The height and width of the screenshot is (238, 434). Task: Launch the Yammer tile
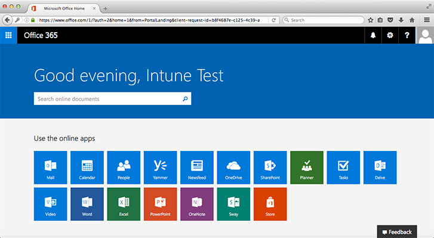point(160,168)
